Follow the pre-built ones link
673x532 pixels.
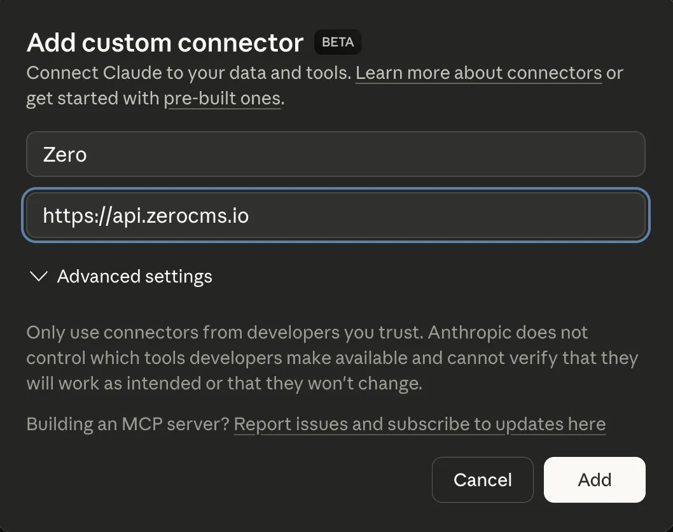221,98
